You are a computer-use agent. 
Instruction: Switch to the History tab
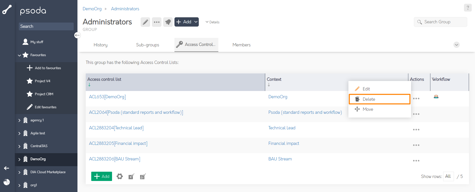point(101,45)
